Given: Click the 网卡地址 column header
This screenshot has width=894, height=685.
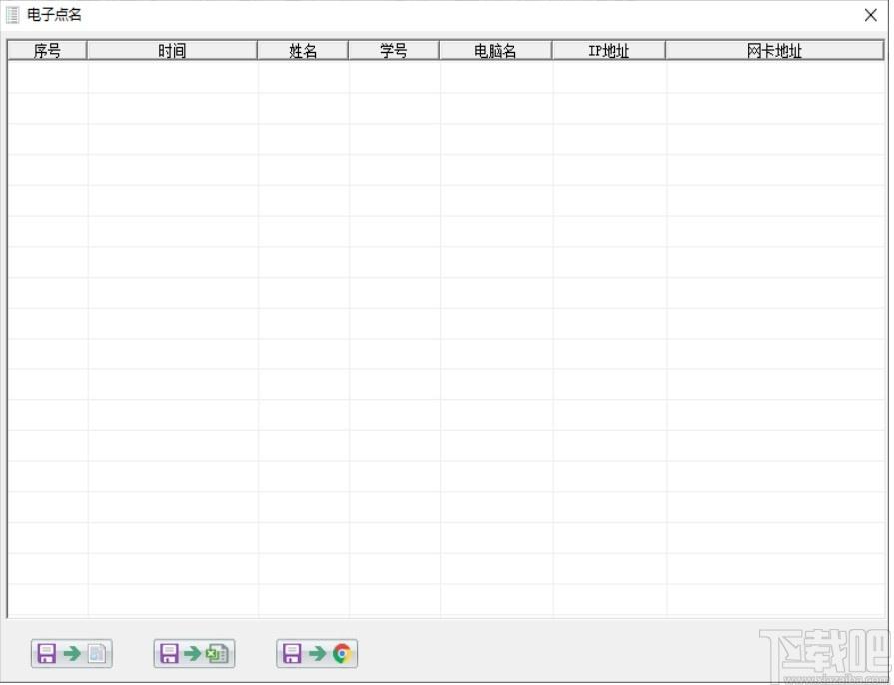Looking at the screenshot, I should [x=774, y=51].
